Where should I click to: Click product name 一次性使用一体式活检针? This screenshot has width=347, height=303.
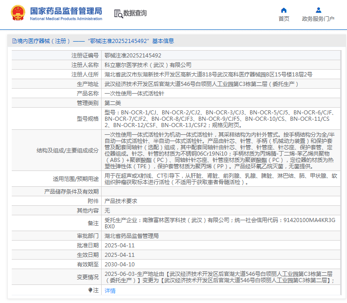pyautogui.click(x=133, y=93)
